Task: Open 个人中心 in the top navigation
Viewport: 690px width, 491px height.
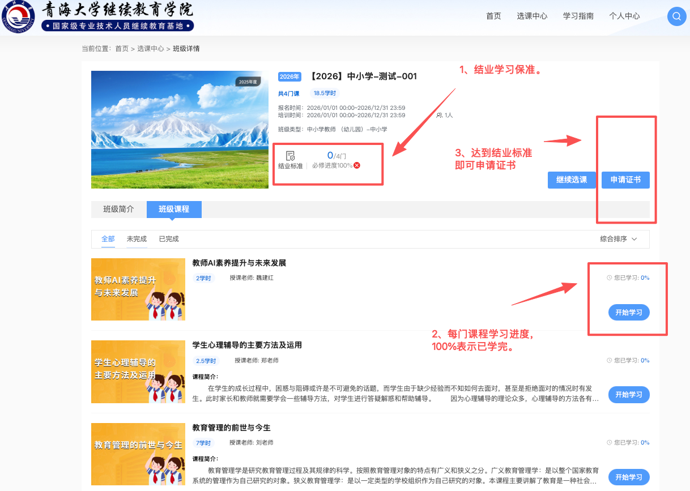Action: (x=624, y=16)
